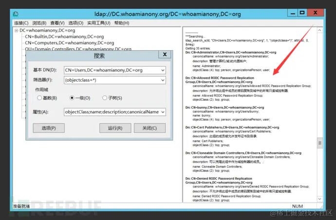Open the 连接(C) menu
The width and height of the screenshot is (336, 220).
[21, 23]
